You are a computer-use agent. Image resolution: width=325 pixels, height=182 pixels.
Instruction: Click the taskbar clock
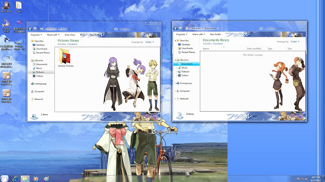click(x=316, y=179)
